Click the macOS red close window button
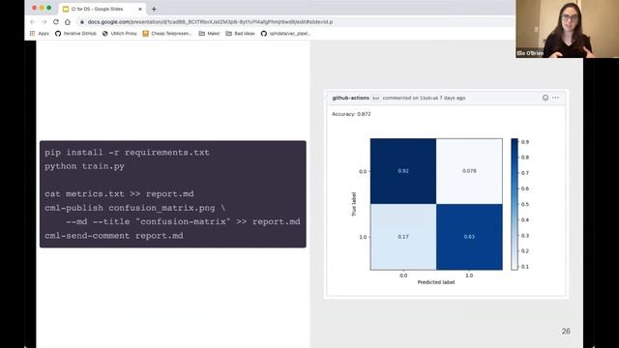Image resolution: width=619 pixels, height=348 pixels. coord(35,8)
